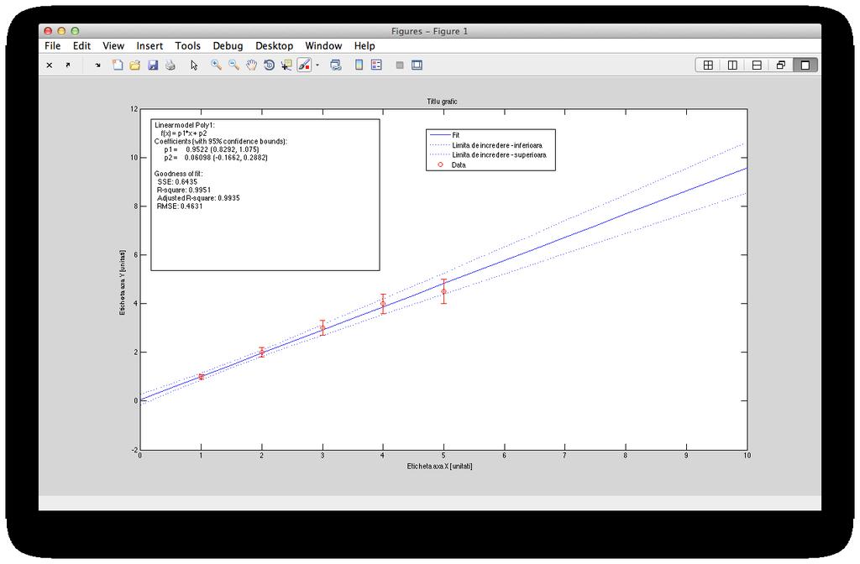
Task: Click the 'Adjusted R-square: 0.9935' line
Action: coord(198,198)
